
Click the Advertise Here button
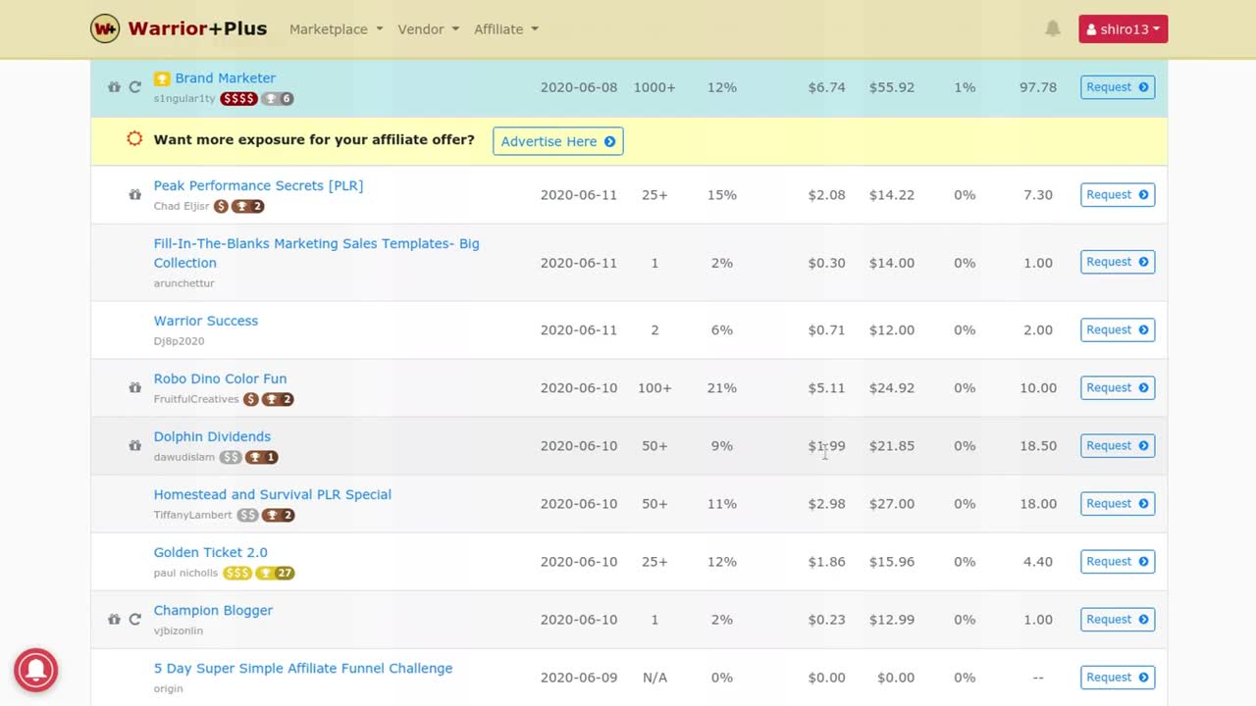coord(557,141)
